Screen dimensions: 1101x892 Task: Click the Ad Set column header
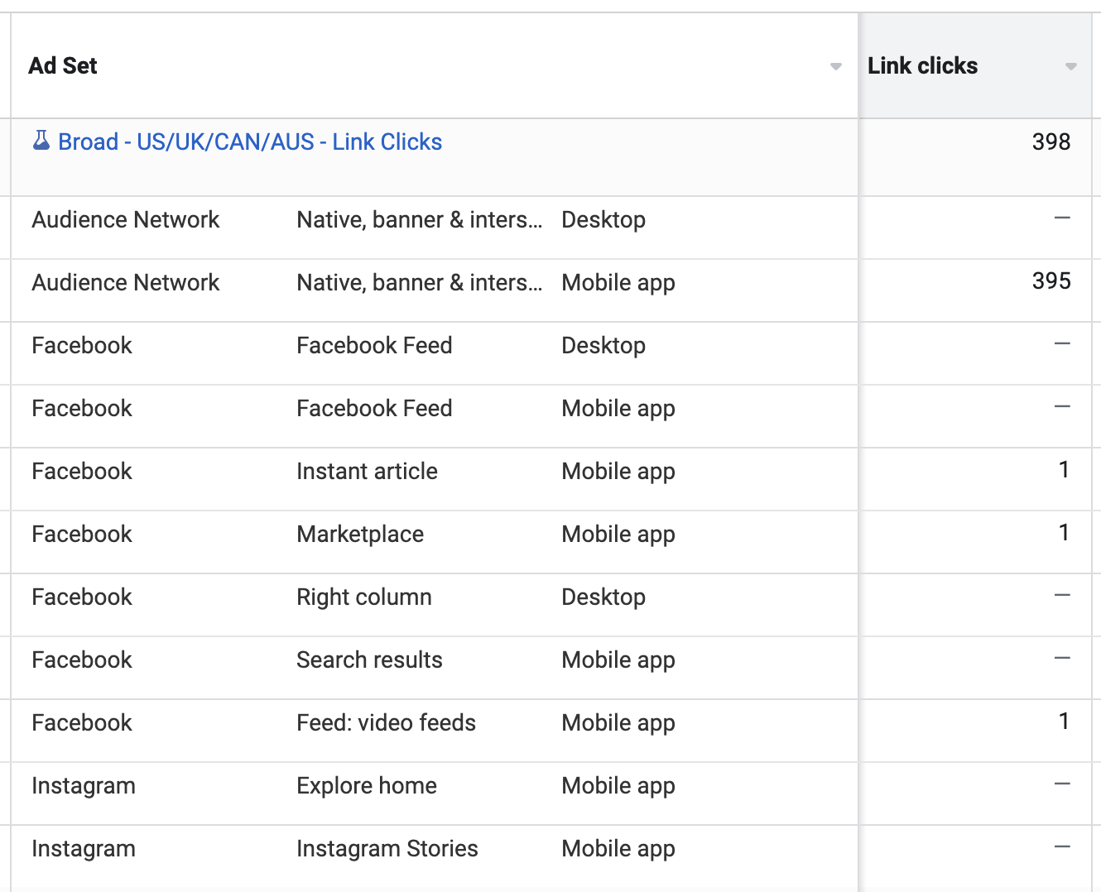coord(63,66)
